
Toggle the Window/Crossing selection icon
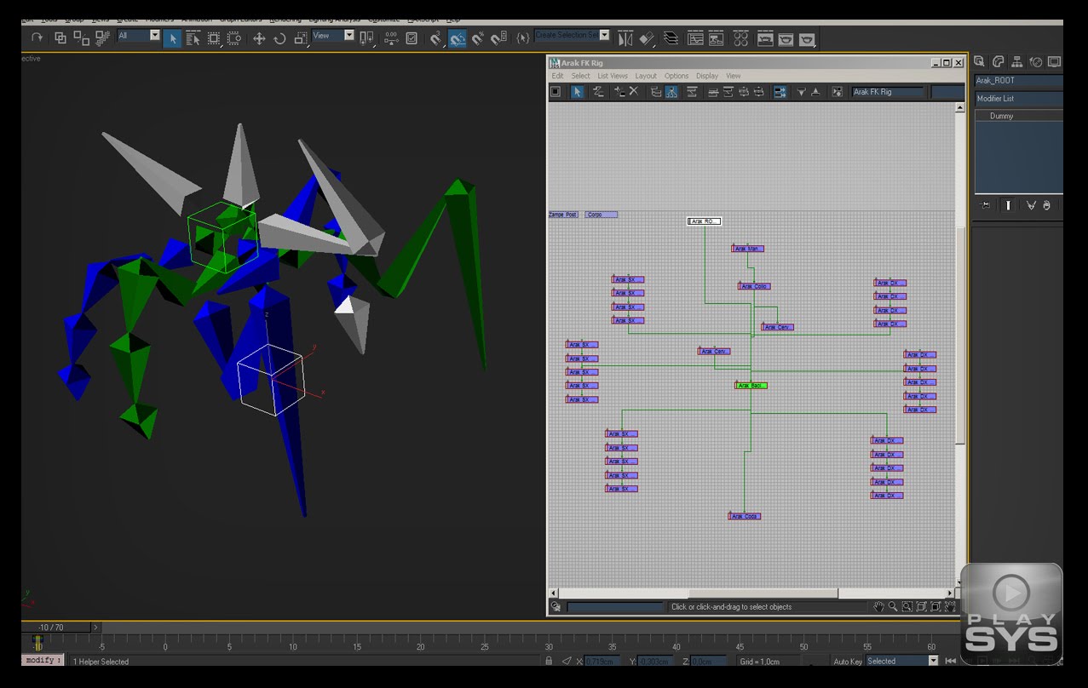(x=234, y=38)
